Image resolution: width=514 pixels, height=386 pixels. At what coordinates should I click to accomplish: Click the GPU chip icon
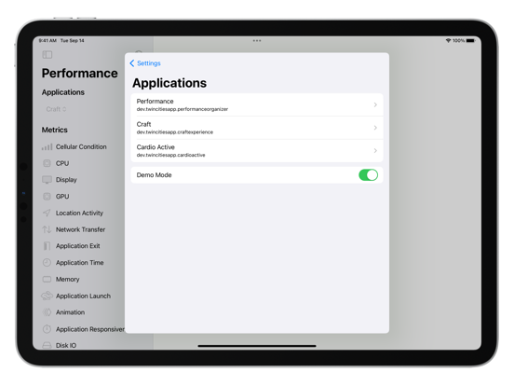pyautogui.click(x=47, y=197)
